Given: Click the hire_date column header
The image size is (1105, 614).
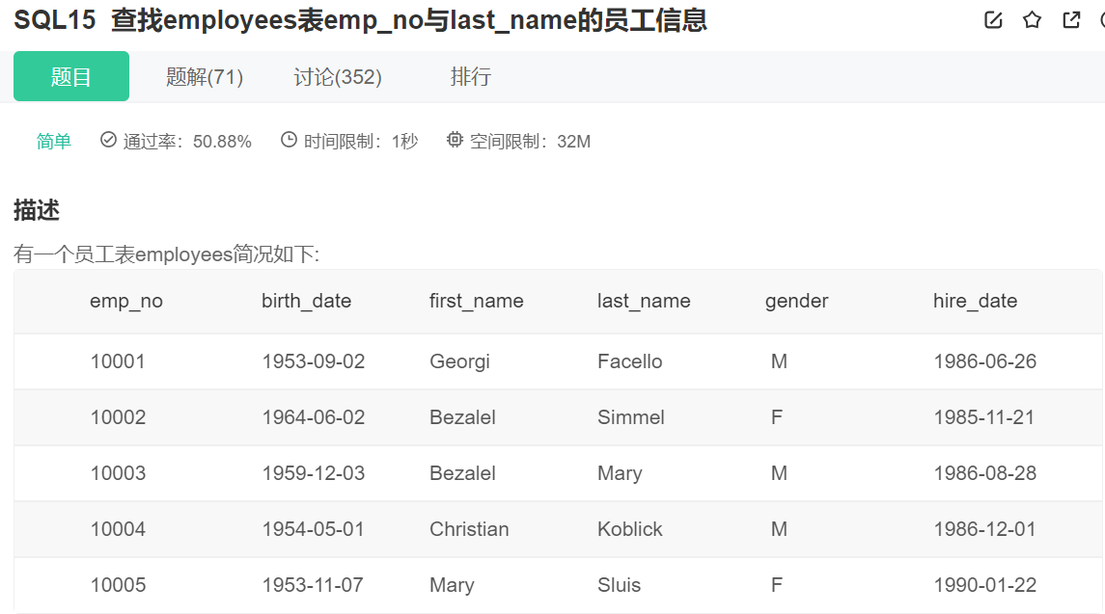Looking at the screenshot, I should (x=975, y=301).
